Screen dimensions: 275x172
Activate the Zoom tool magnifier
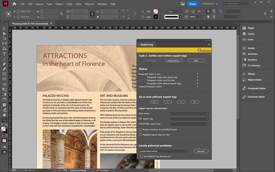[x=4, y=120]
